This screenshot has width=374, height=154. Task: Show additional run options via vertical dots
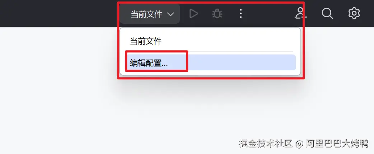(x=241, y=14)
